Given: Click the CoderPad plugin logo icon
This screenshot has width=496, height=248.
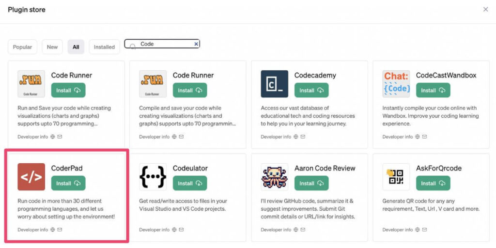Looking at the screenshot, I should [31, 177].
